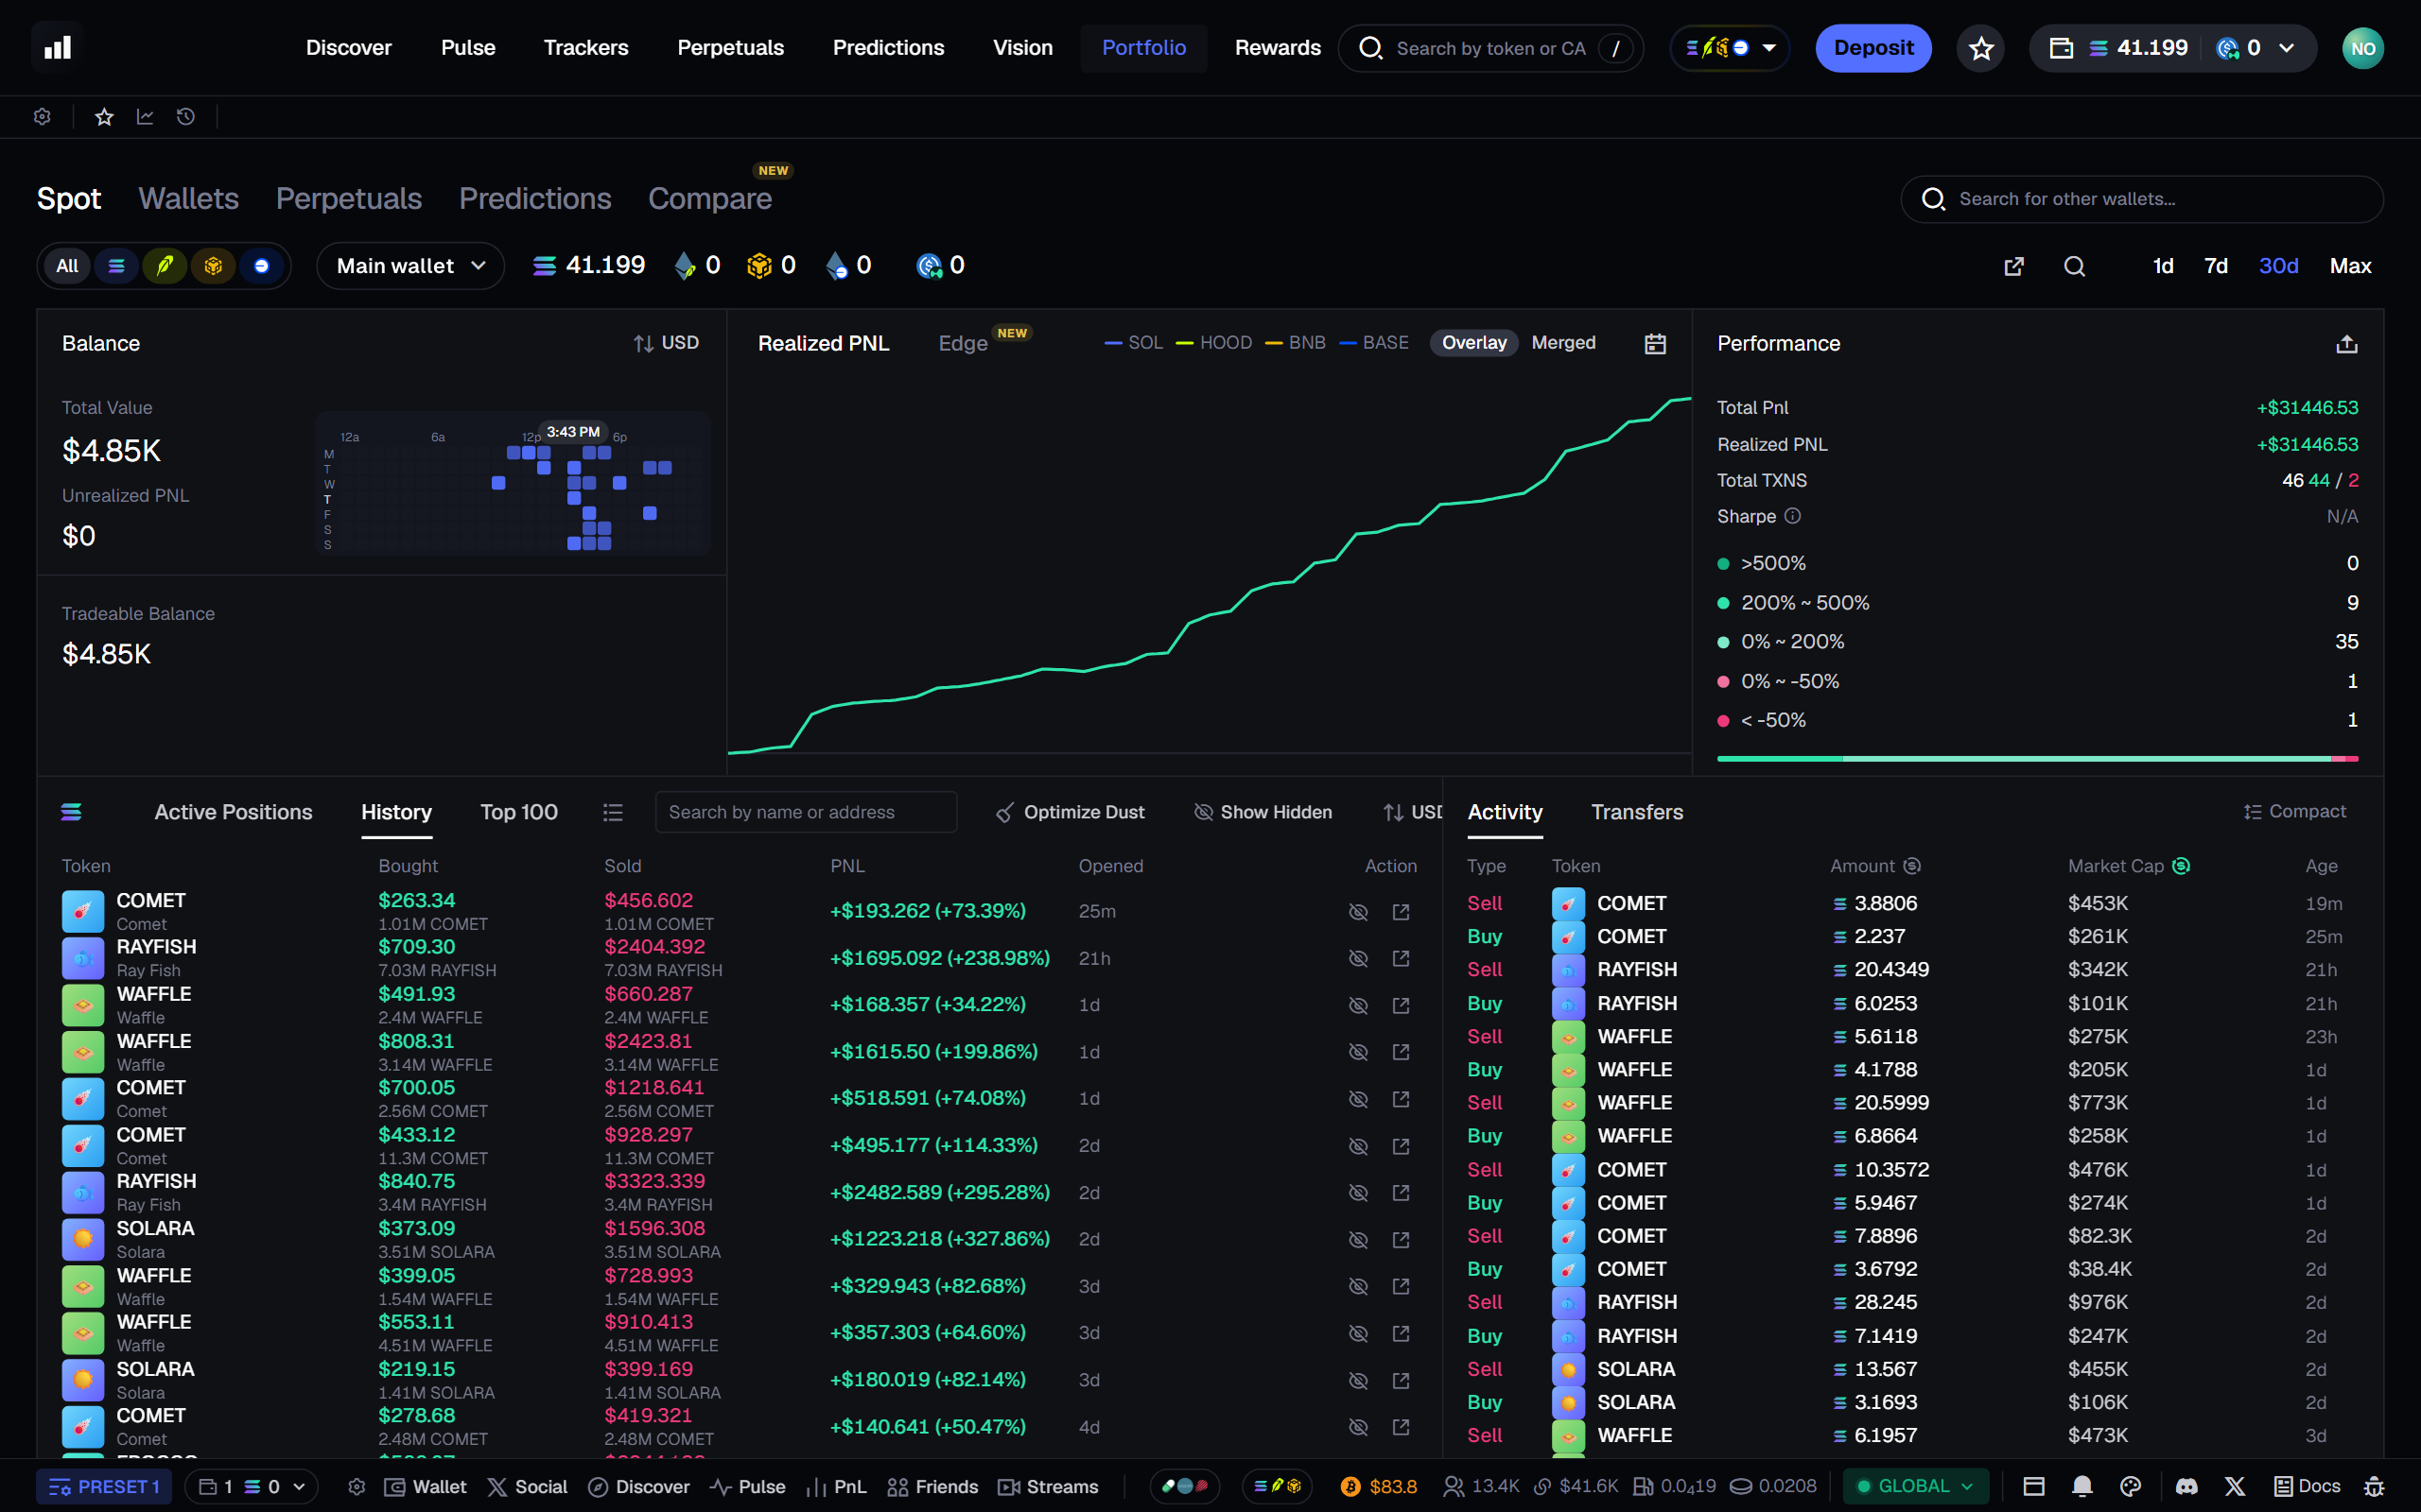Expand the Main wallet dropdown
2421x1512 pixels.
tap(411, 266)
